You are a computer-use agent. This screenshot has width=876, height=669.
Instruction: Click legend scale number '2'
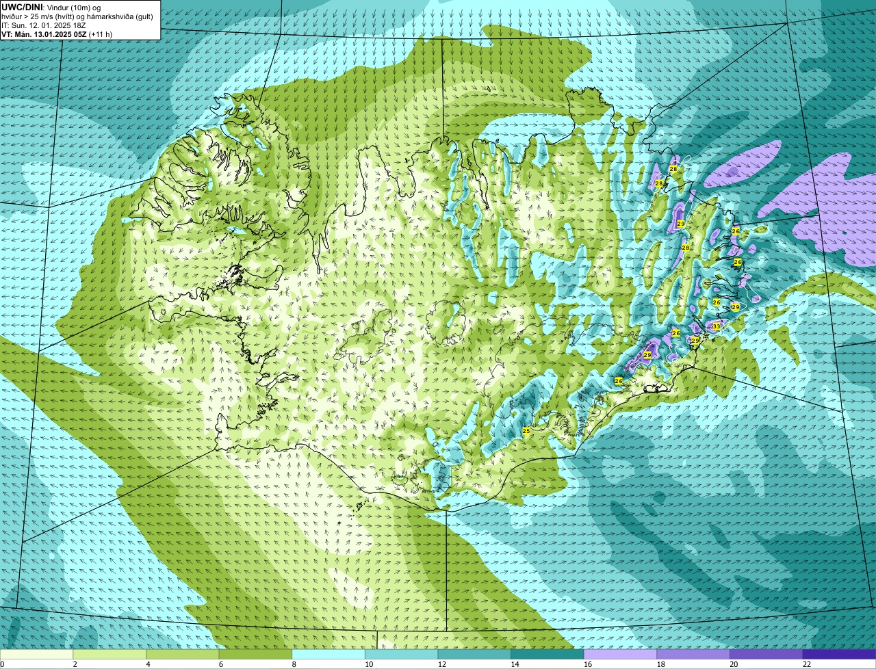pos(75,664)
